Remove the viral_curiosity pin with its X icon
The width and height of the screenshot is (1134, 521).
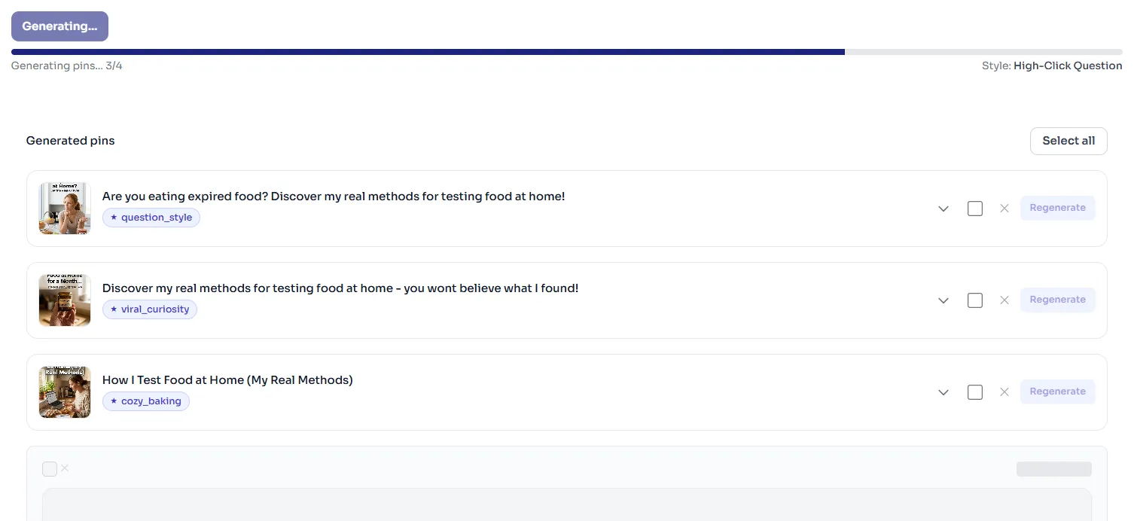click(1004, 300)
